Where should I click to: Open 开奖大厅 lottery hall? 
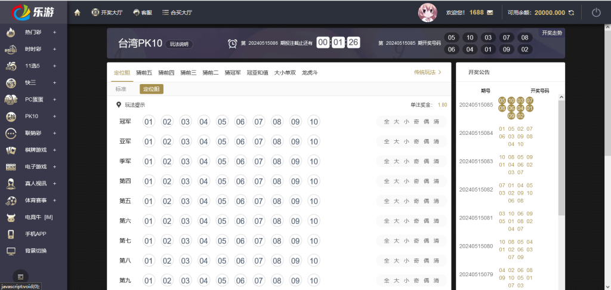pos(107,13)
